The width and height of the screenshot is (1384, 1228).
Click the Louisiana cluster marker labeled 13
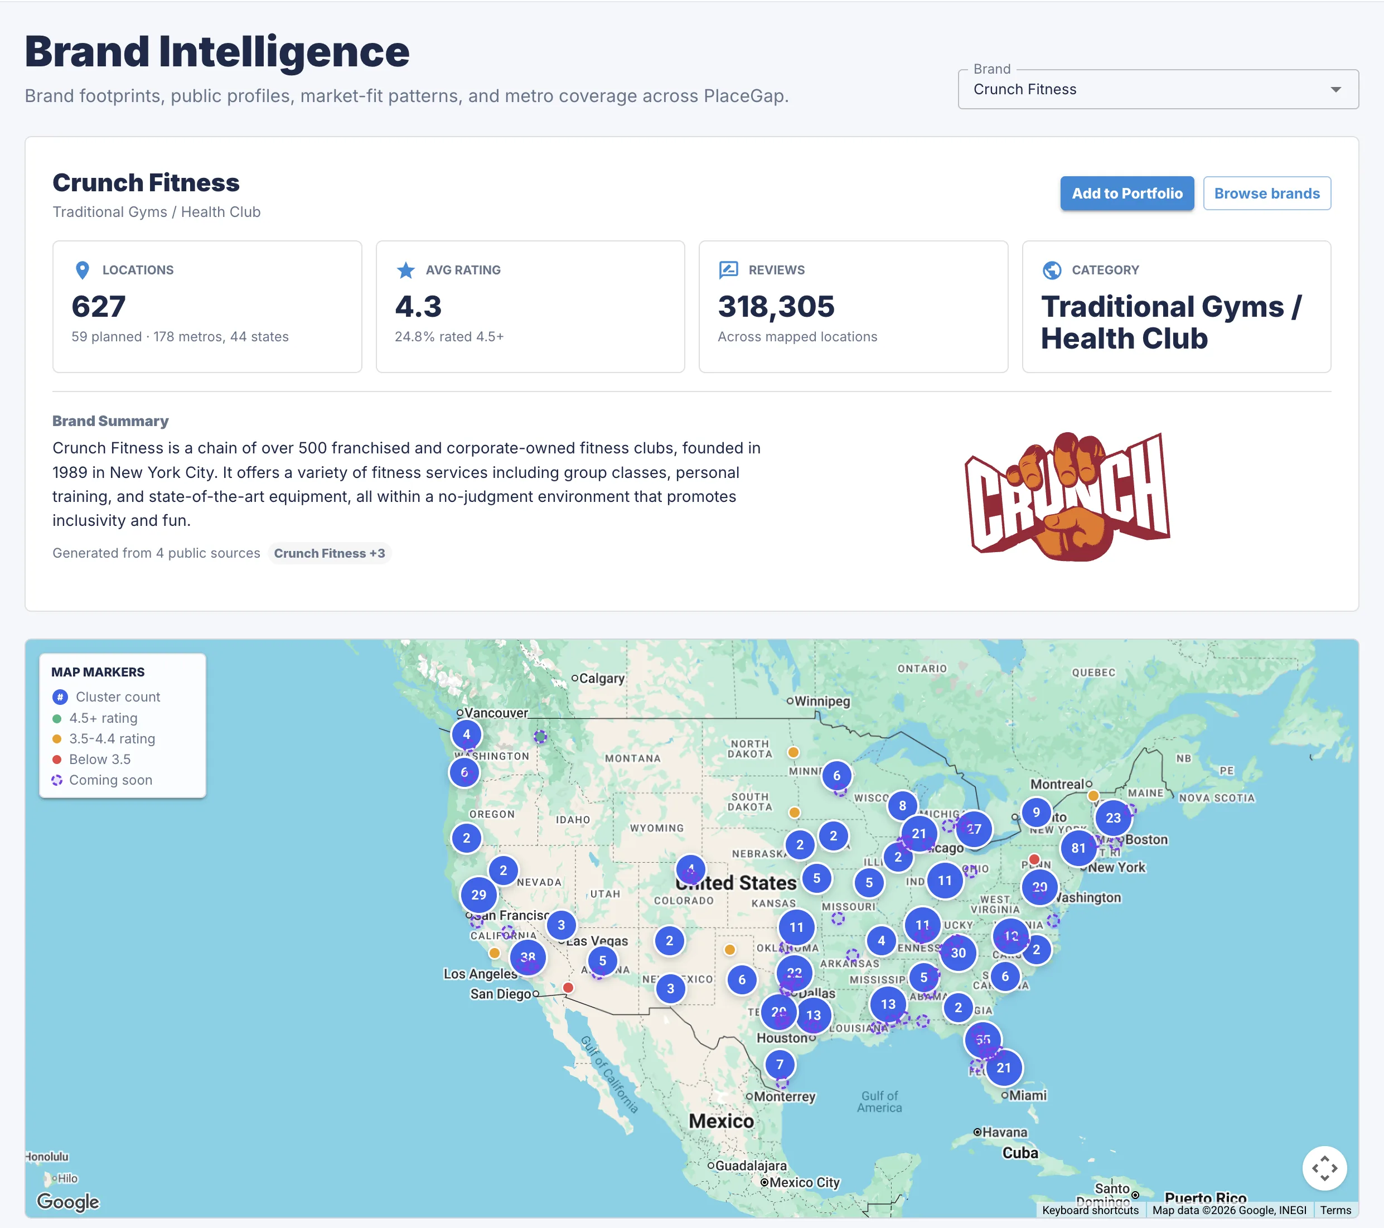[x=888, y=1004]
